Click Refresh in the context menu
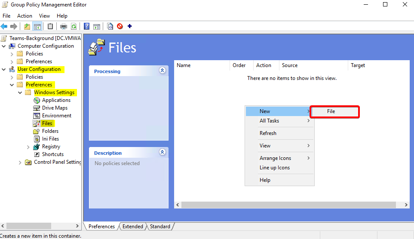The image size is (414, 239). 268,133
